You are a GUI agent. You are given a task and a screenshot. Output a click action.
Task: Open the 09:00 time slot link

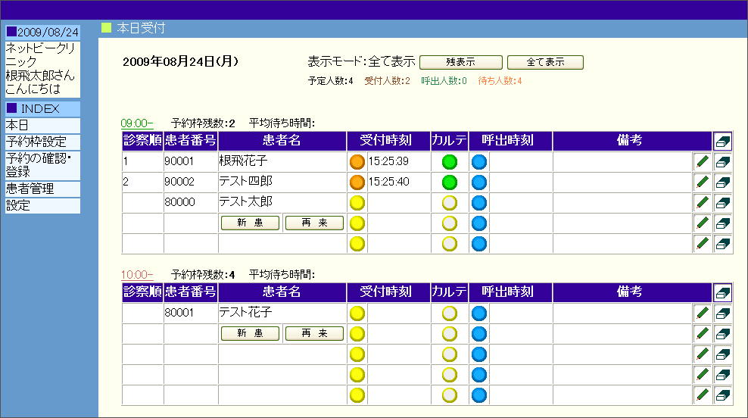(x=137, y=123)
